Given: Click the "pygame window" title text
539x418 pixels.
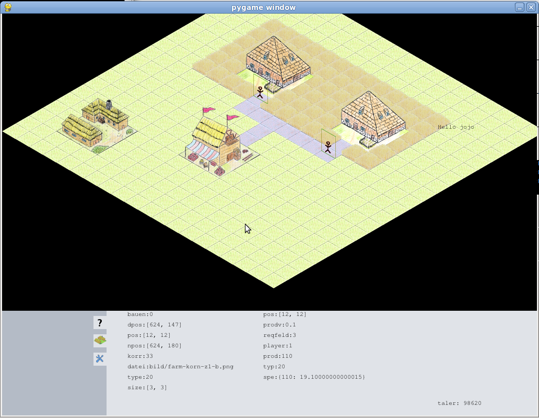Looking at the screenshot, I should (263, 7).
